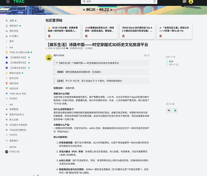Image resolution: width=207 pixels, height=176 pixels.
Task: Click the TRAE logo
Action: click(x=19, y=1)
